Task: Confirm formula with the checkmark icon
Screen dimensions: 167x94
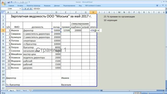Action: click(28, 9)
